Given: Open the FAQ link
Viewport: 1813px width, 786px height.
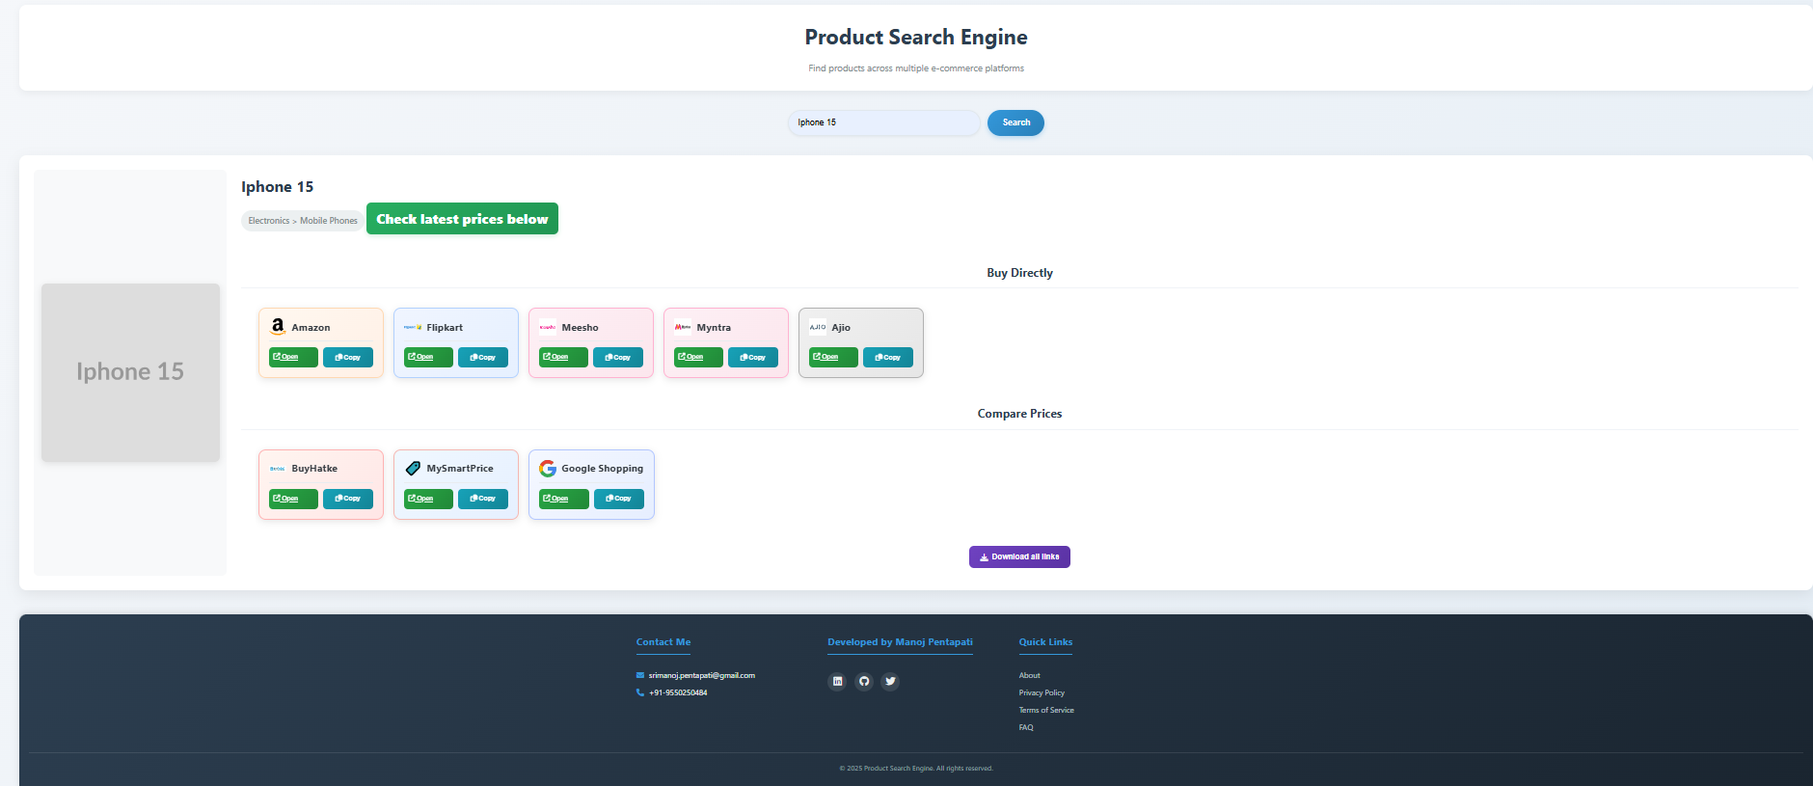Looking at the screenshot, I should coord(1026,727).
